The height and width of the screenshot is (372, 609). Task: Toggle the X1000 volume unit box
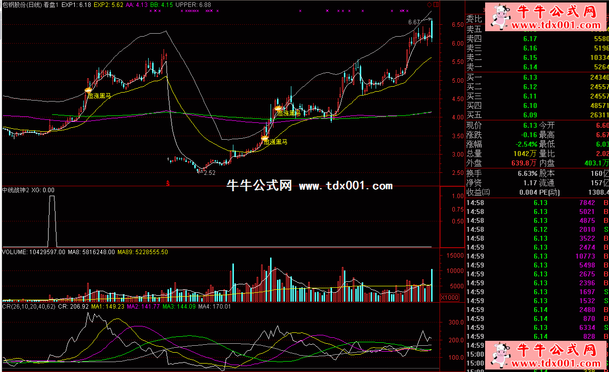pos(449,298)
